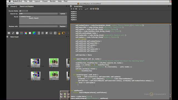This screenshot has height=100, width=178.
Task: Select the Read1 node thumbnail
Action: tap(54, 62)
